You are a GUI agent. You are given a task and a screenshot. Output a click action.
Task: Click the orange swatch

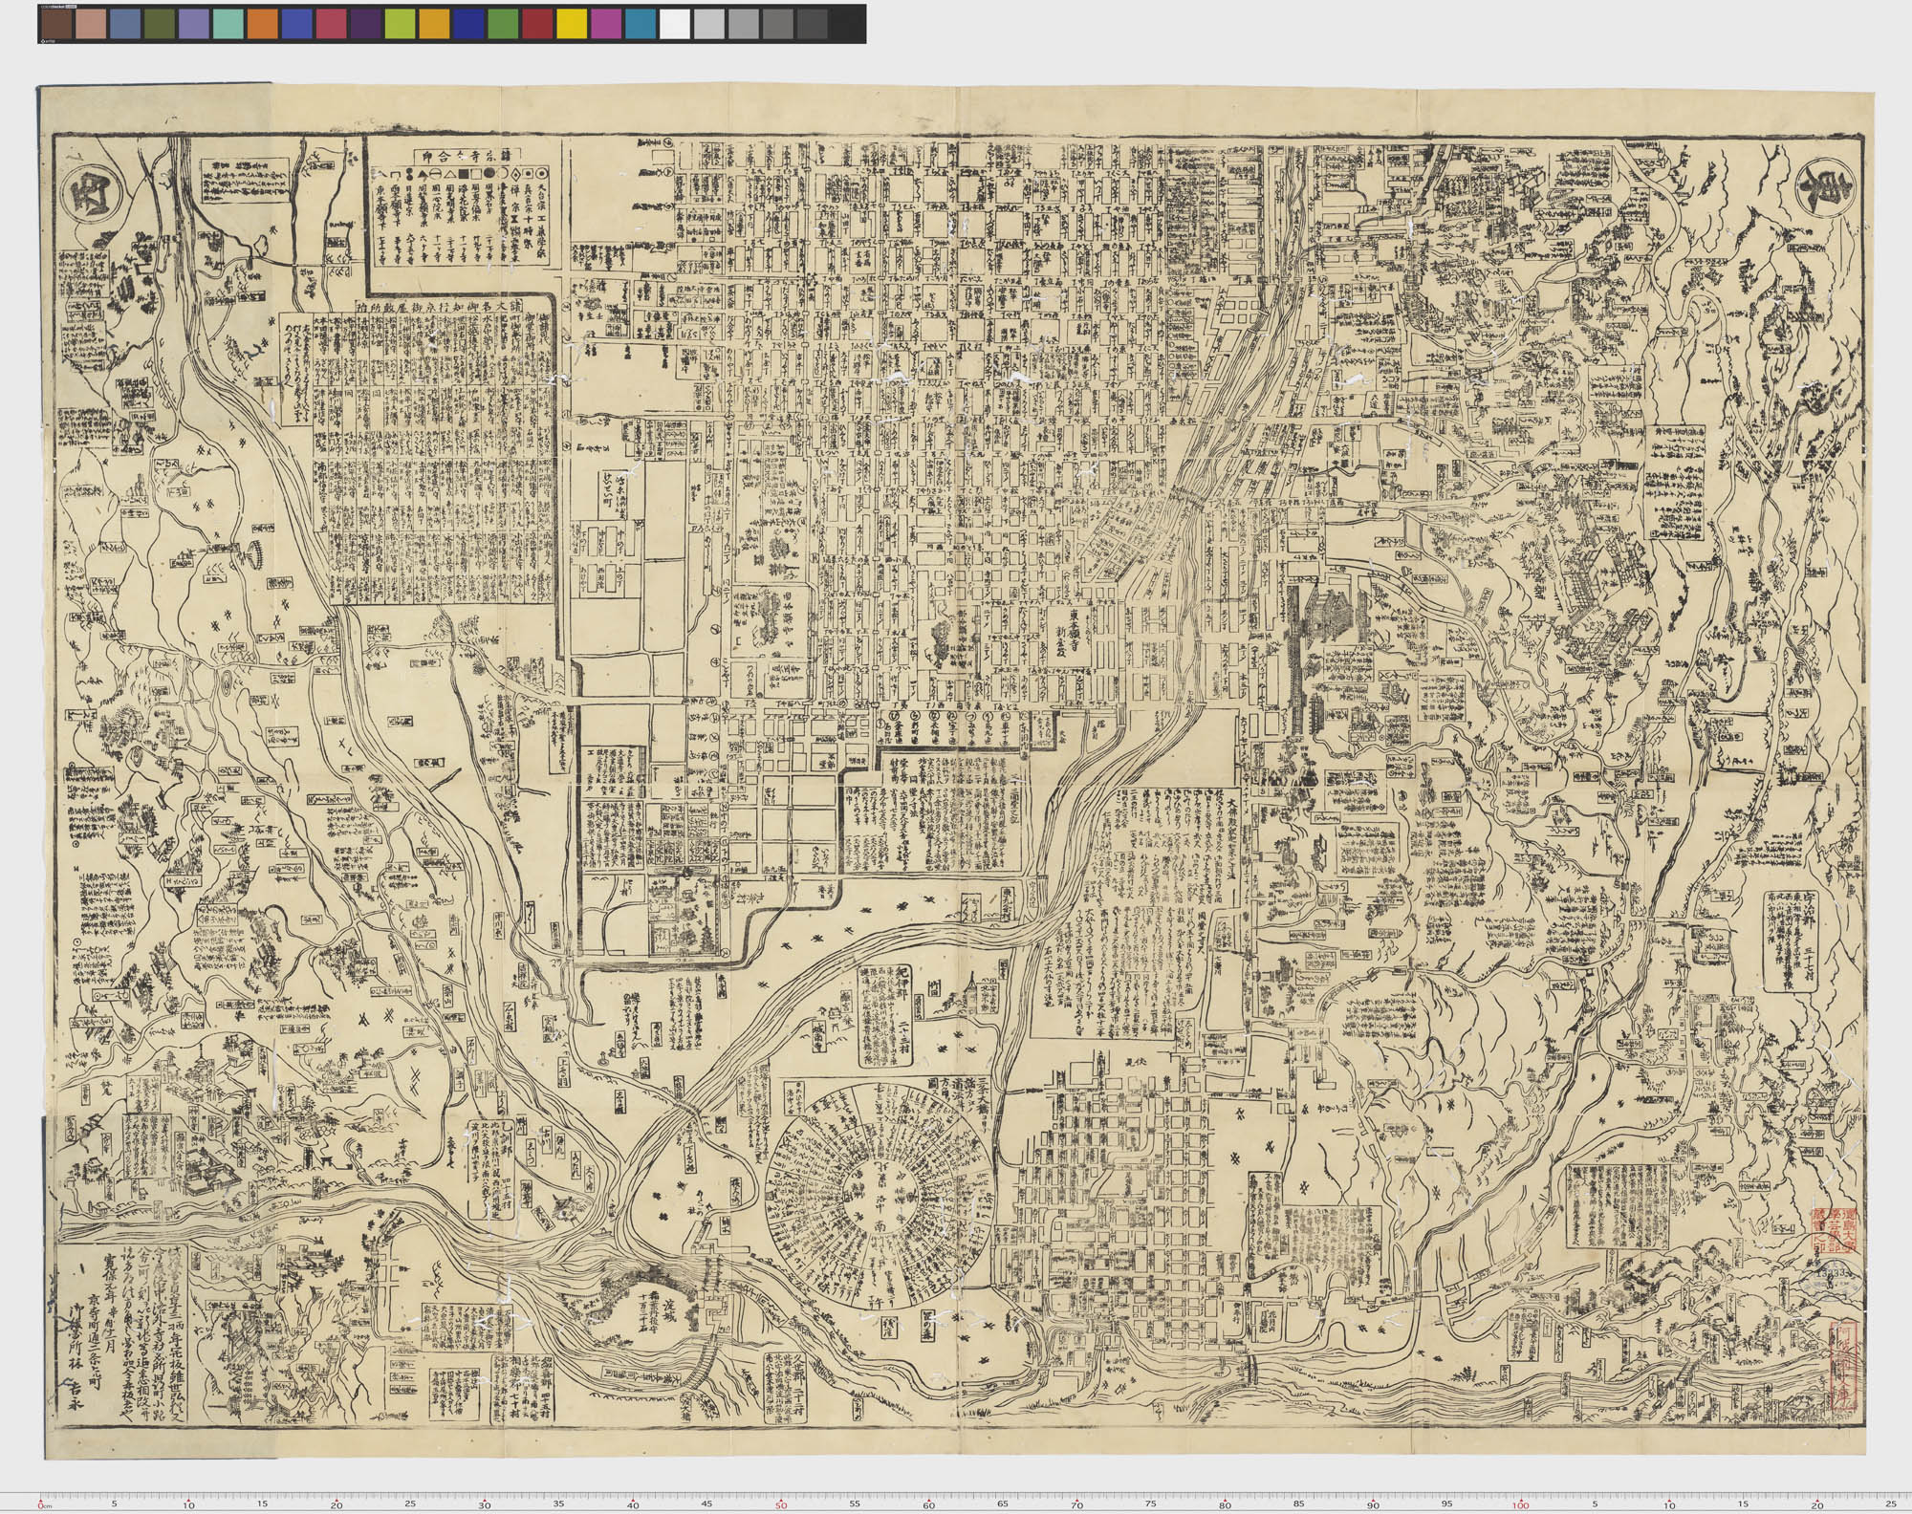pos(262,25)
